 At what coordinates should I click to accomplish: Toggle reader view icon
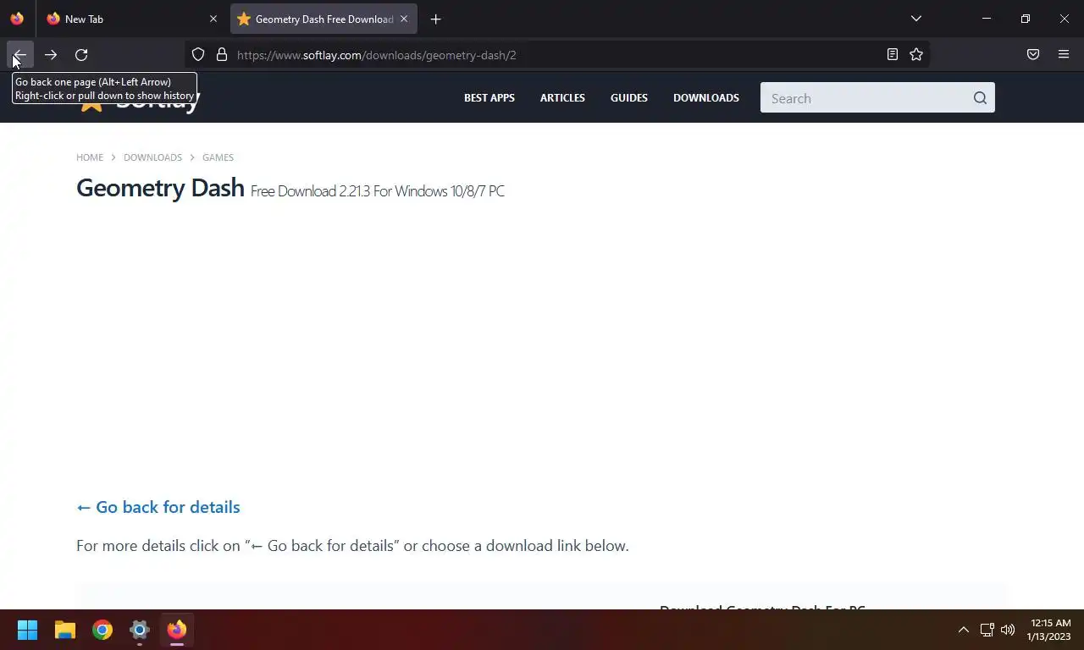tap(893, 55)
